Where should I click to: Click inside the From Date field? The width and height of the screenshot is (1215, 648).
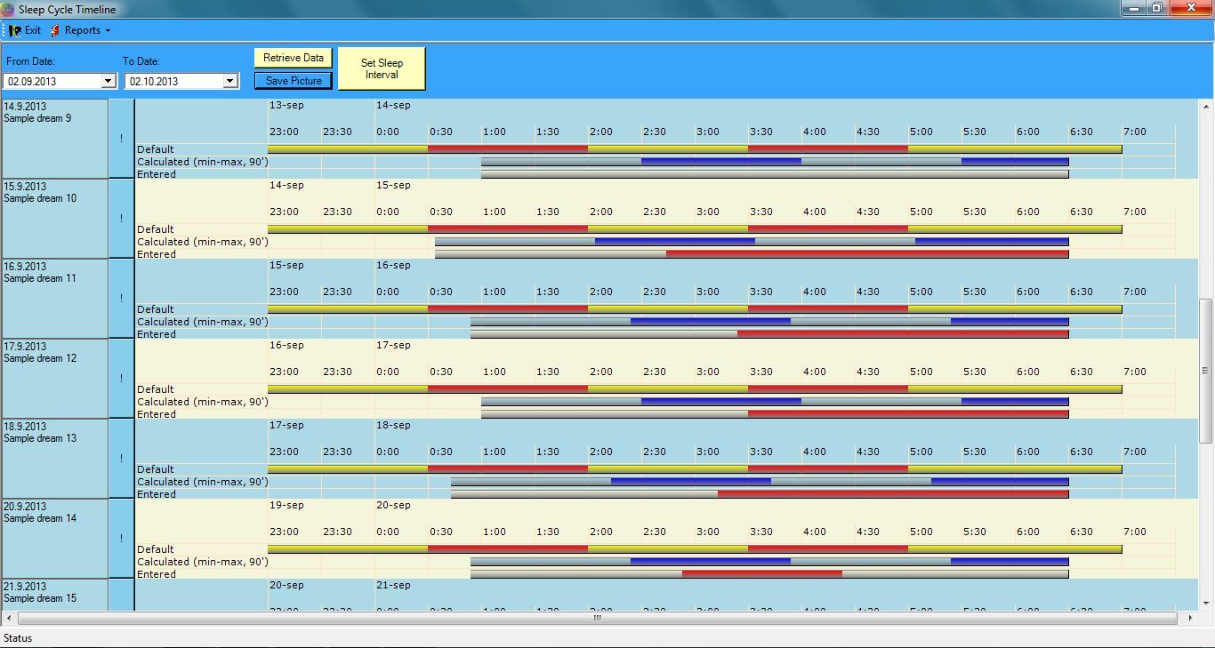point(53,80)
